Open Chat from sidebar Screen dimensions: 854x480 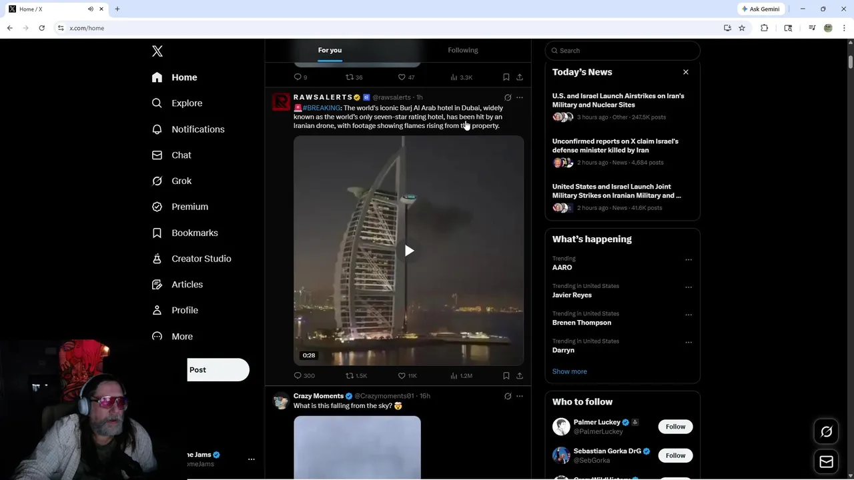[171, 155]
